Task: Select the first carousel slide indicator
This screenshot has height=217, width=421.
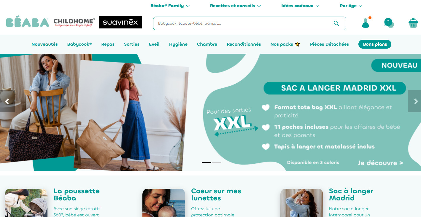Action: pos(206,162)
